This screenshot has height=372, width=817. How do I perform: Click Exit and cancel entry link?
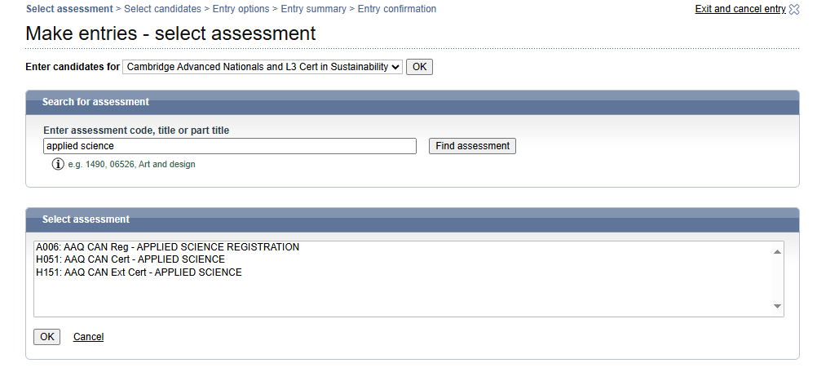point(740,9)
